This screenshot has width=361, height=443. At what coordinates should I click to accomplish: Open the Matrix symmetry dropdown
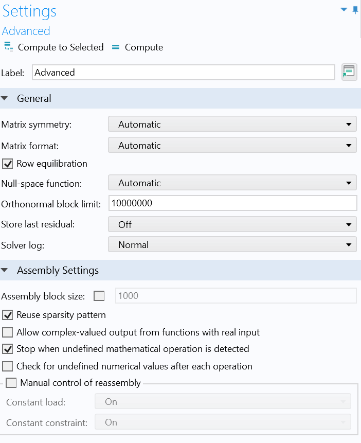coord(232,125)
